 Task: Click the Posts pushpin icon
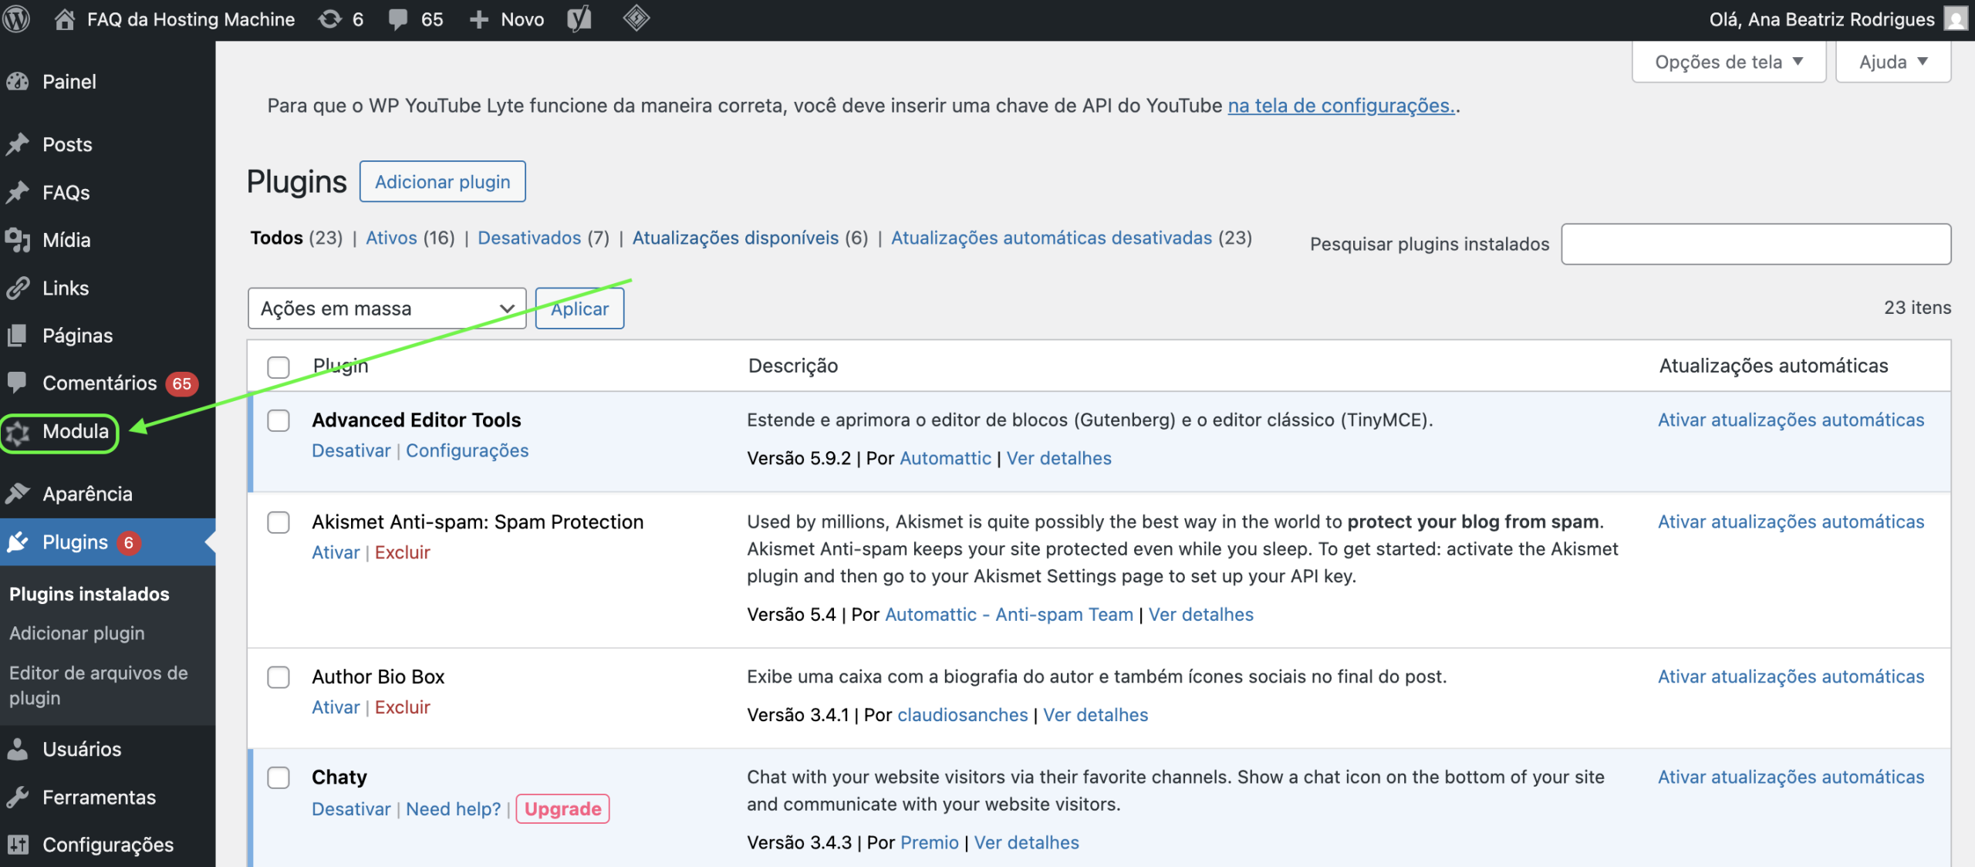tap(18, 144)
